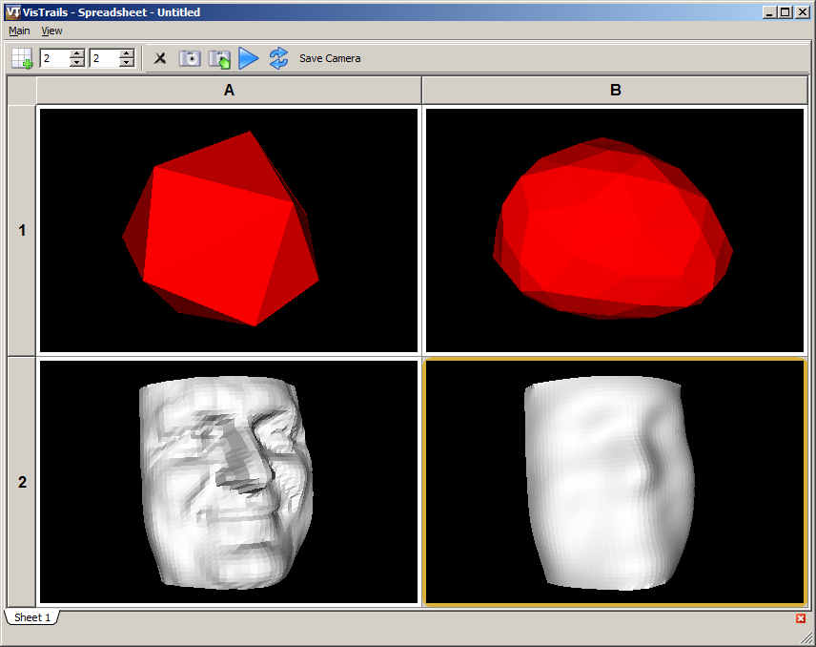
Task: Open the View menu
Action: [x=51, y=31]
